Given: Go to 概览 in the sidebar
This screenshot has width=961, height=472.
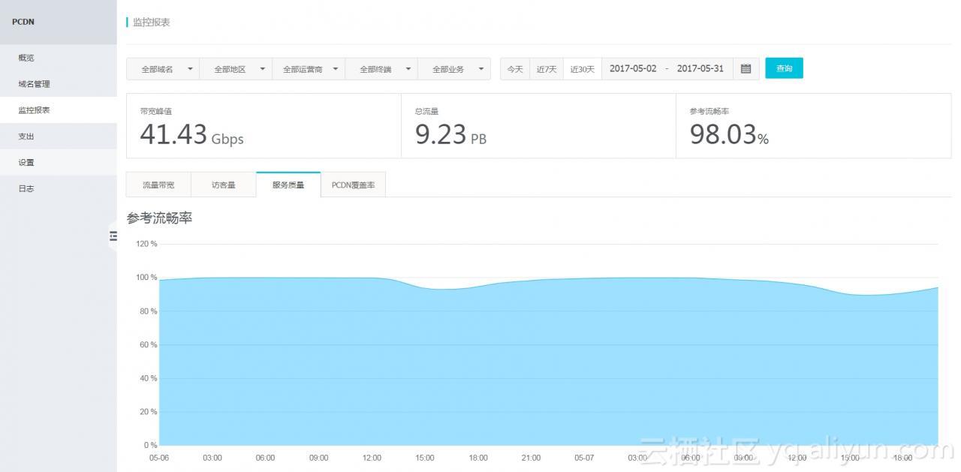Looking at the screenshot, I should click(26, 58).
